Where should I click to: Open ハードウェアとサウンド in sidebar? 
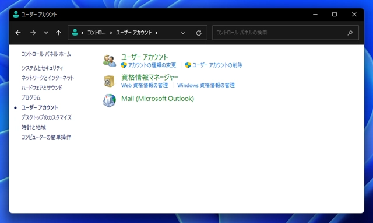click(42, 88)
